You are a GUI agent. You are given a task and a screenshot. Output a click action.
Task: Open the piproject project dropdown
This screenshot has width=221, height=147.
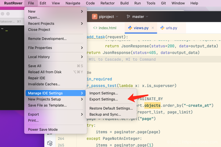point(105,17)
